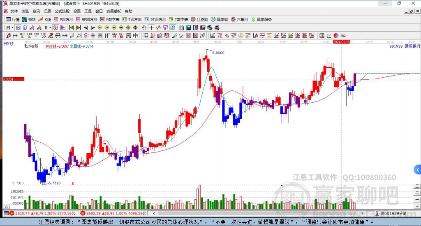Open the P数字表 tool
This screenshot has width=421, height=226.
110,19
